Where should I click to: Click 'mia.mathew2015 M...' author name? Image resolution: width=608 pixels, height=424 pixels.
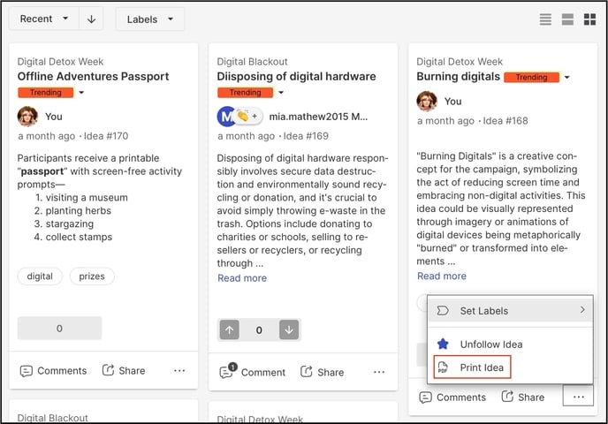coord(318,117)
